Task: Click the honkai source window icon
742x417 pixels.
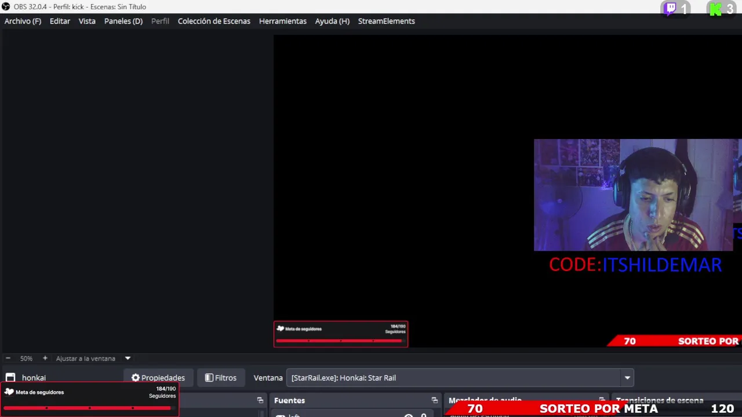Action: 10,378
